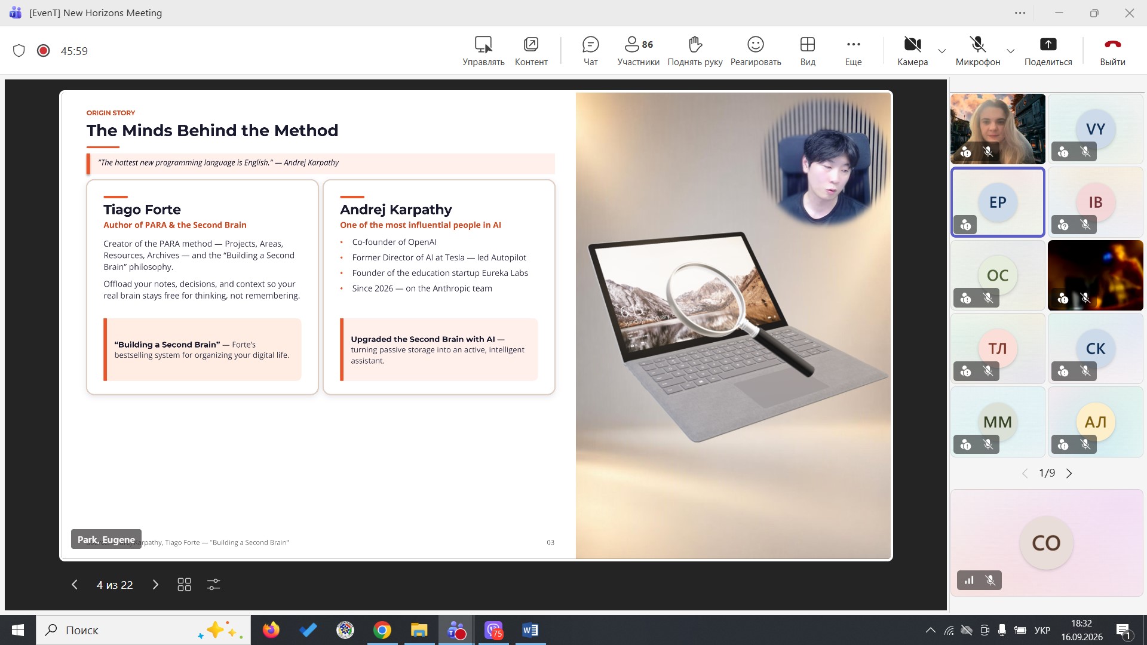The width and height of the screenshot is (1147, 645).
Task: Show the Участники participants list
Action: 638,51
